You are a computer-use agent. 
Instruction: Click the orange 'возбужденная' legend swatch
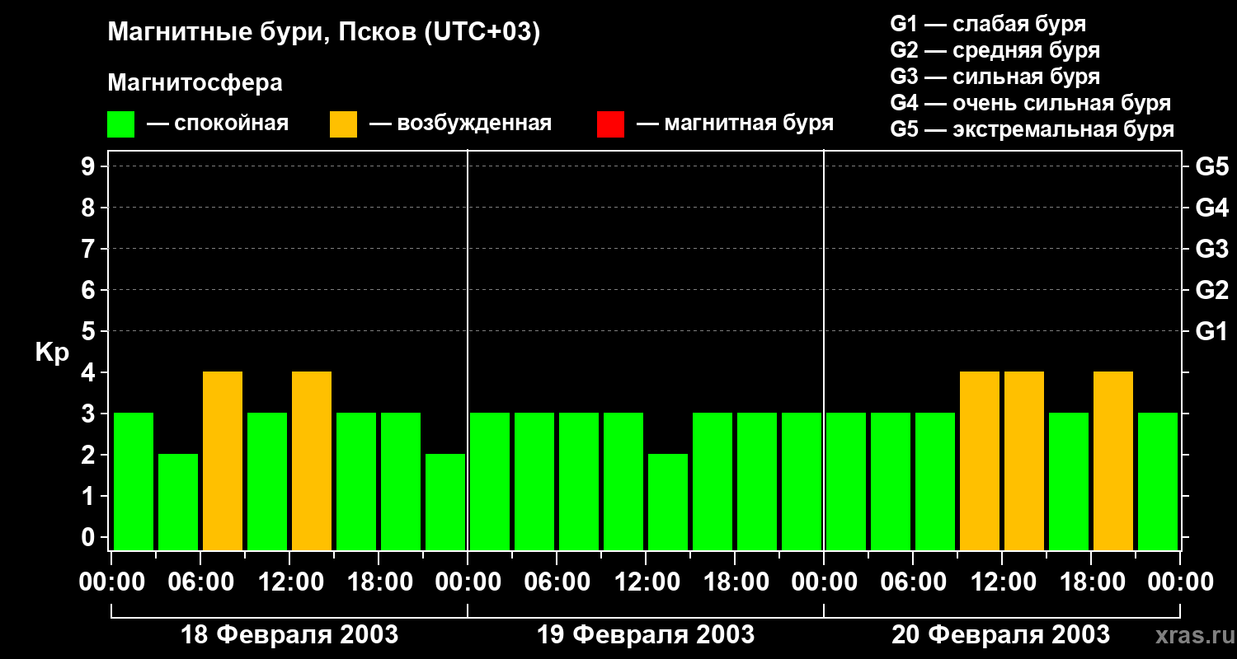click(343, 124)
